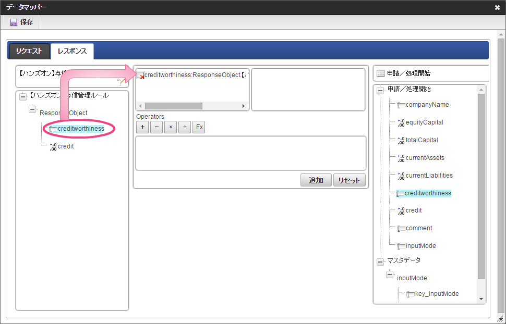
Task: Select the レスポンス tab
Action: click(73, 51)
